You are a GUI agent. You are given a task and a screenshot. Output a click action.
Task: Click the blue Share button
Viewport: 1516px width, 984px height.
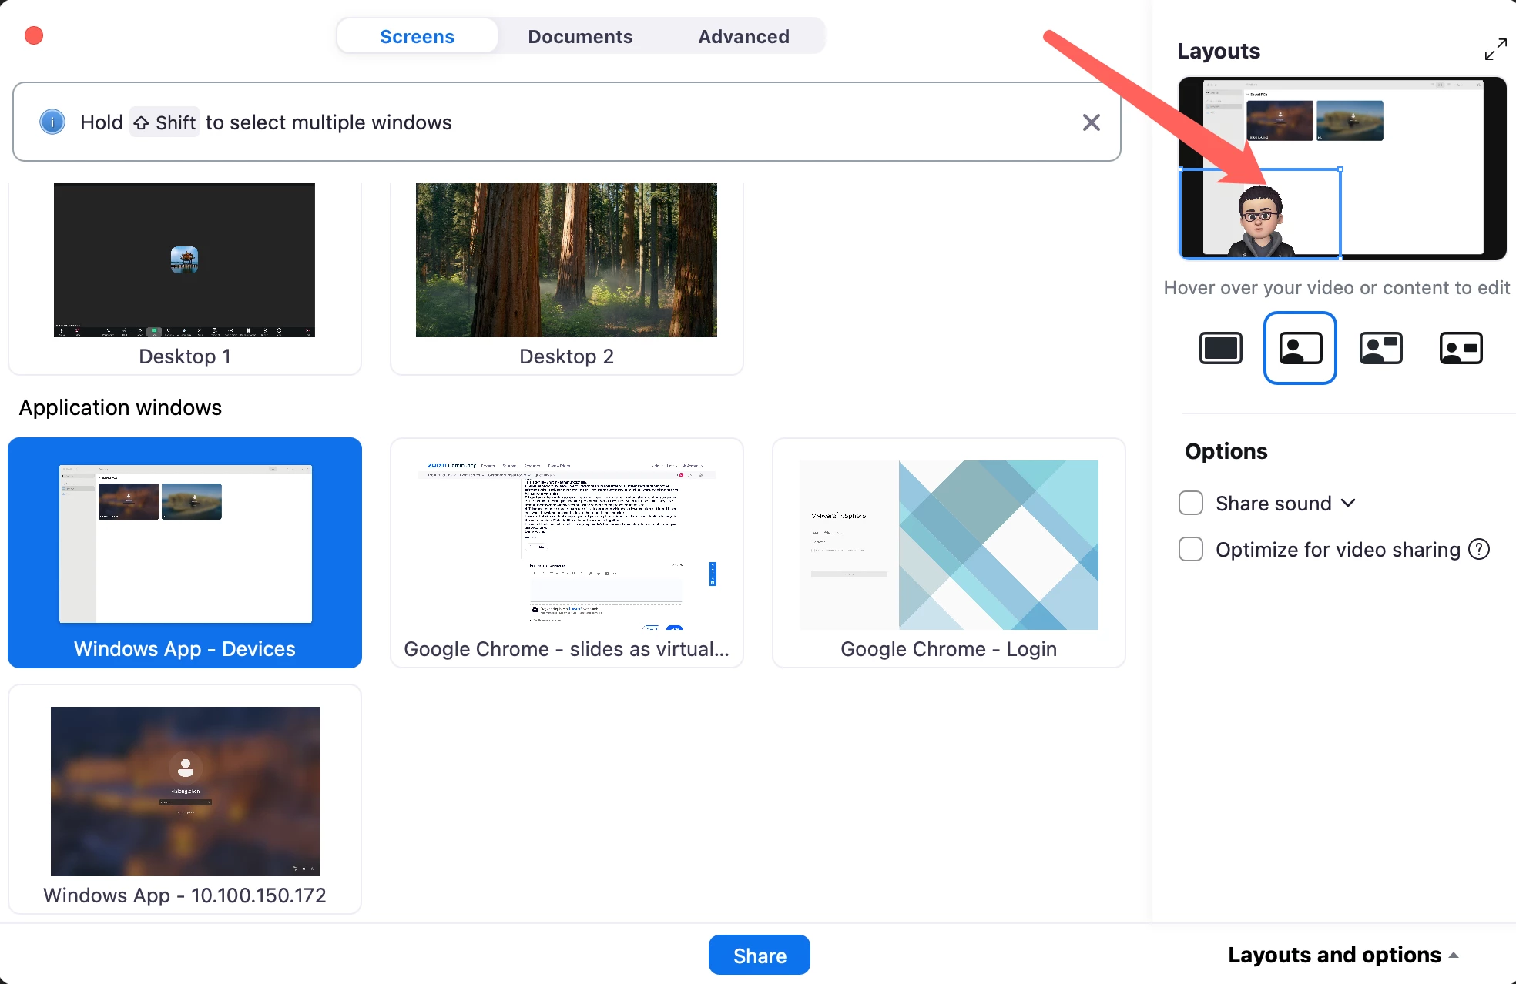[x=759, y=955]
